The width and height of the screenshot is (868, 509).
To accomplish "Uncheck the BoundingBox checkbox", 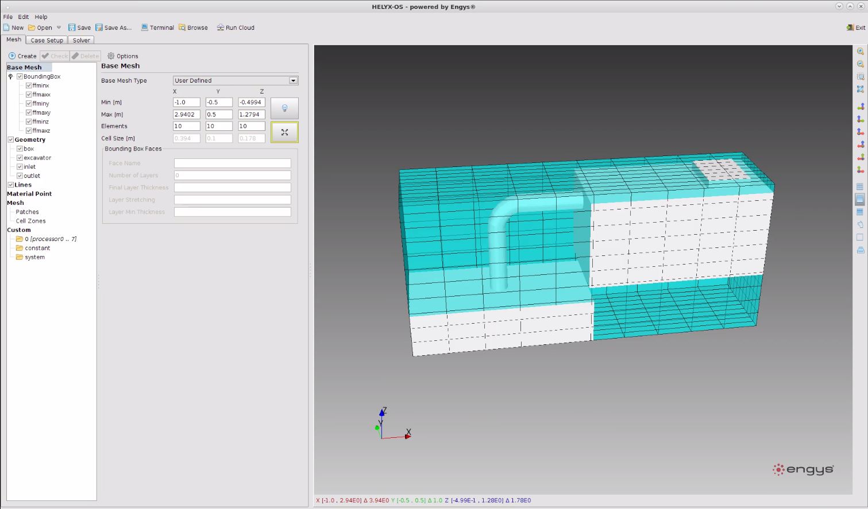I will (x=20, y=76).
